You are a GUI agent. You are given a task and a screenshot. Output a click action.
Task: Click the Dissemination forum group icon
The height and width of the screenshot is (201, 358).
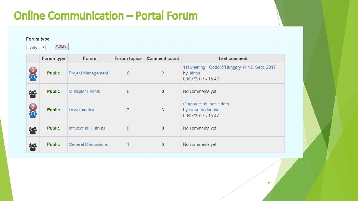tap(33, 114)
